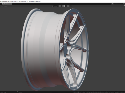Open the Add menu
This screenshot has width=125, height=93.
point(2,6)
